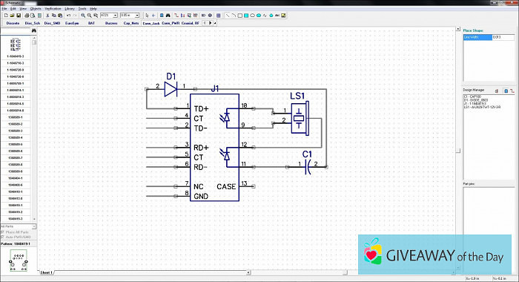Open the Verification menu
This screenshot has height=282, width=519.
(53, 9)
